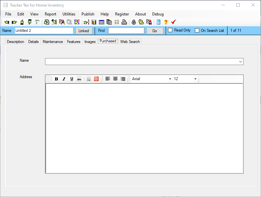The image size is (261, 197).
Task: Align text right in Address editor
Action: click(x=123, y=79)
